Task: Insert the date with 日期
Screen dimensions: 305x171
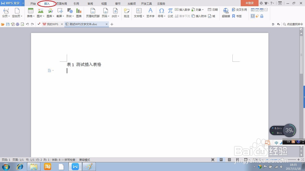Action: 213,9
